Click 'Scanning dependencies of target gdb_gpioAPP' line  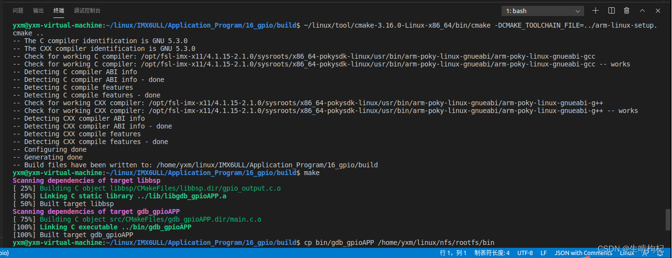(x=97, y=211)
